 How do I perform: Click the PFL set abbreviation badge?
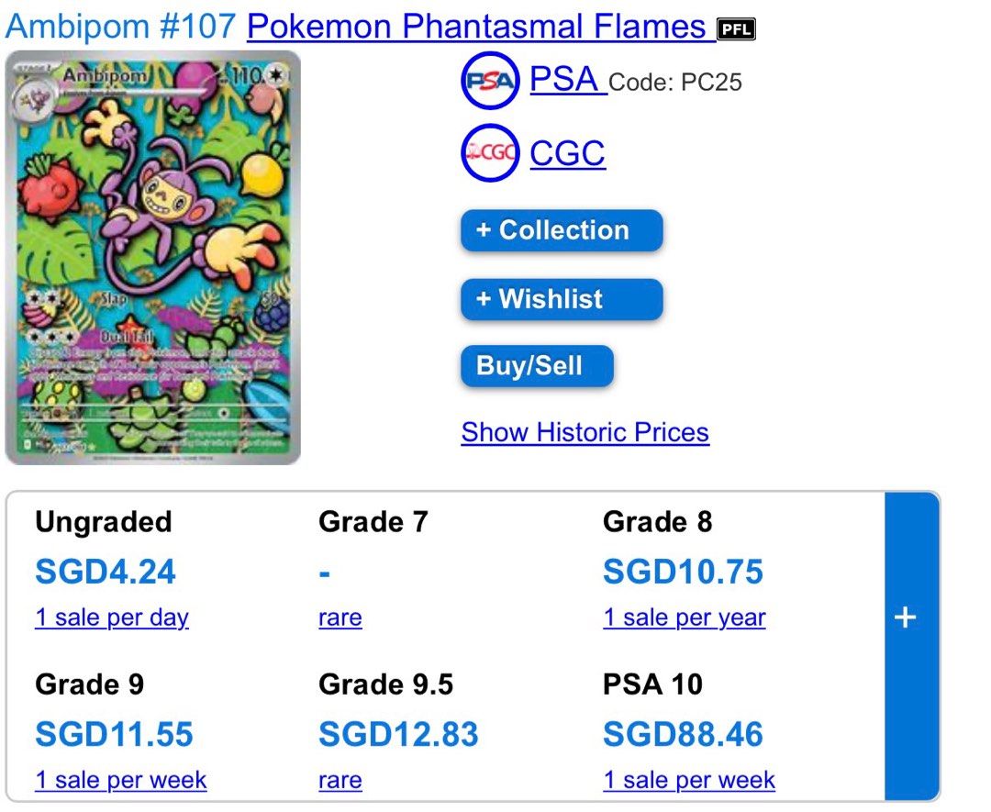(737, 28)
